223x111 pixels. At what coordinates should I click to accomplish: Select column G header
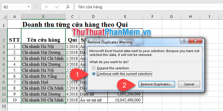(171, 17)
